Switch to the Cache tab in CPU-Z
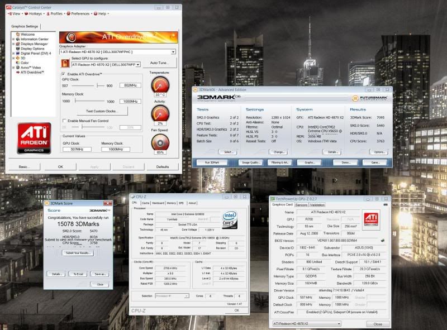 click(145, 203)
